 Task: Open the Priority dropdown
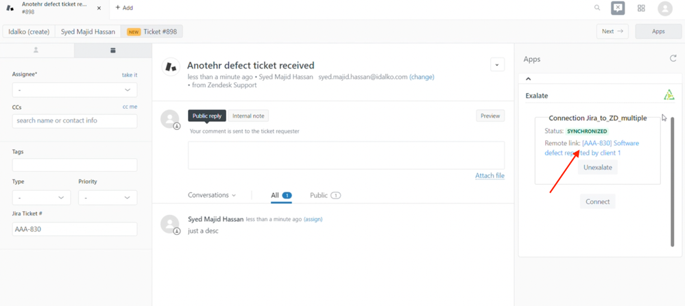[108, 197]
